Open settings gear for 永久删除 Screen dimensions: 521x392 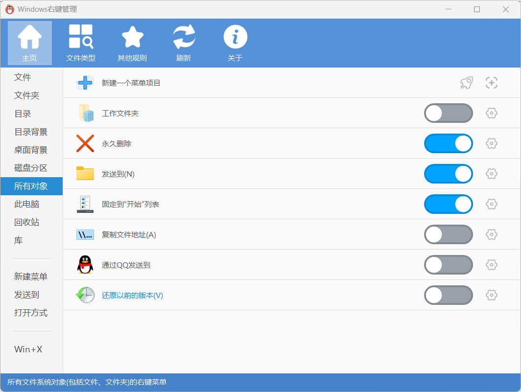click(492, 143)
